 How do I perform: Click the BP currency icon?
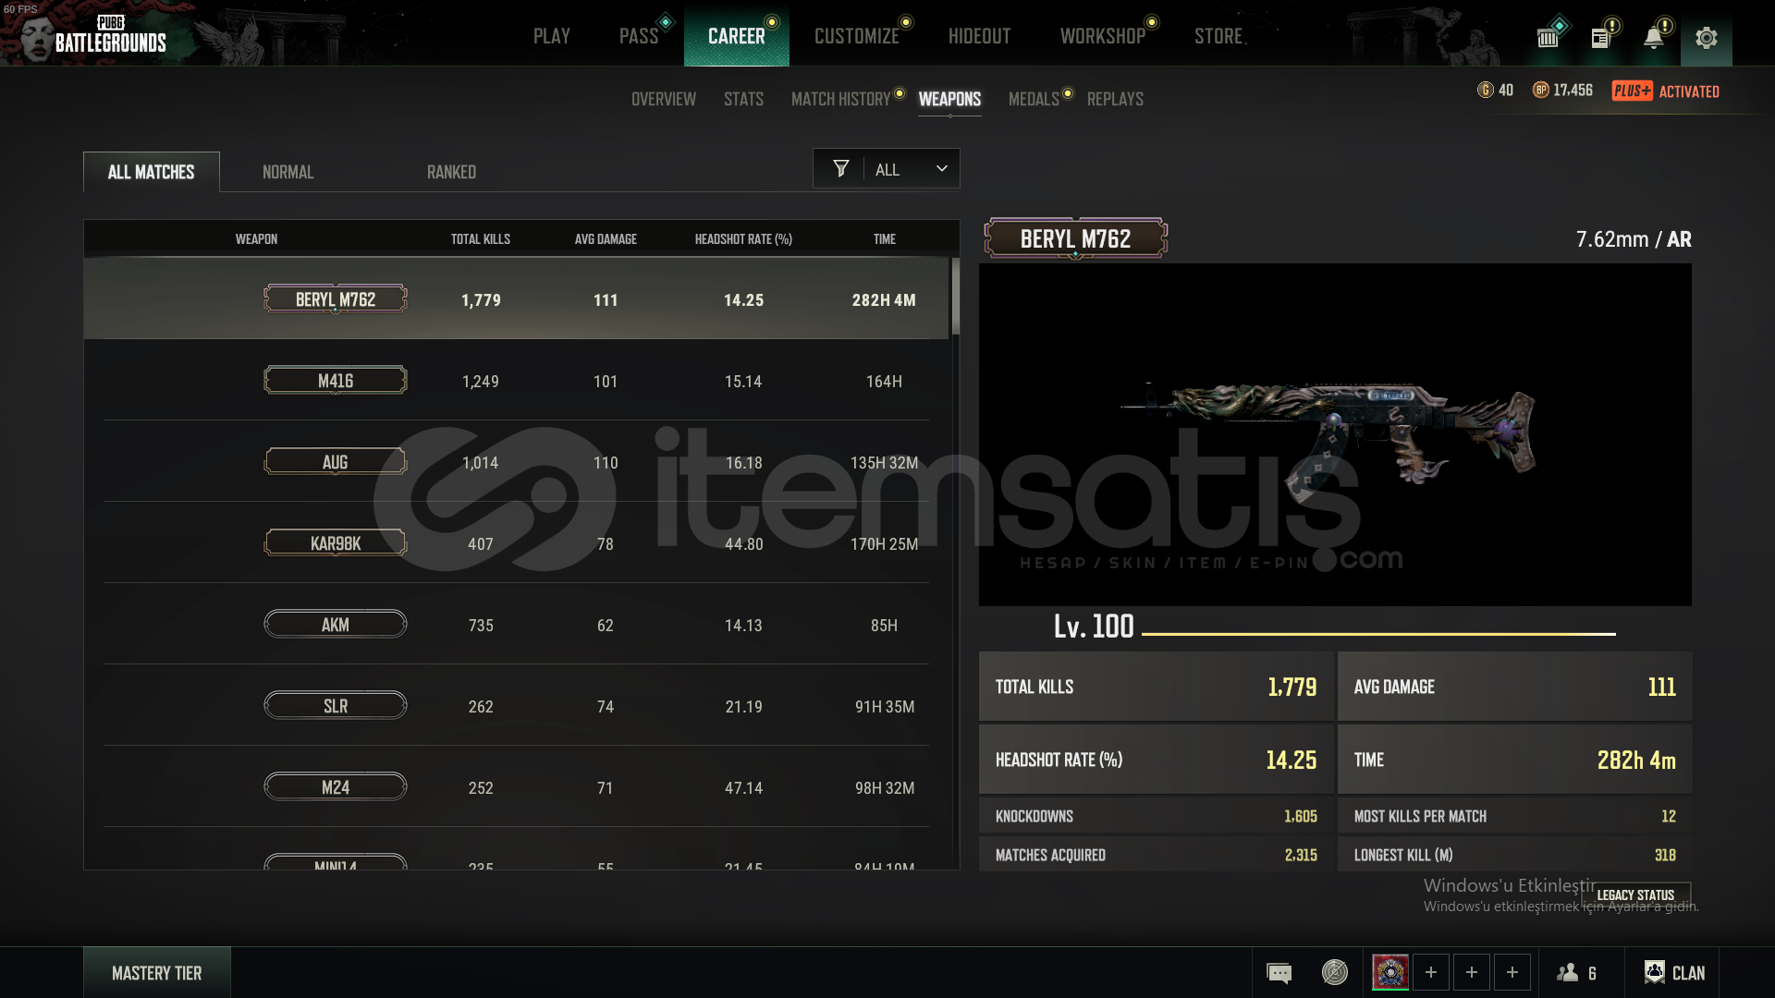[1540, 90]
